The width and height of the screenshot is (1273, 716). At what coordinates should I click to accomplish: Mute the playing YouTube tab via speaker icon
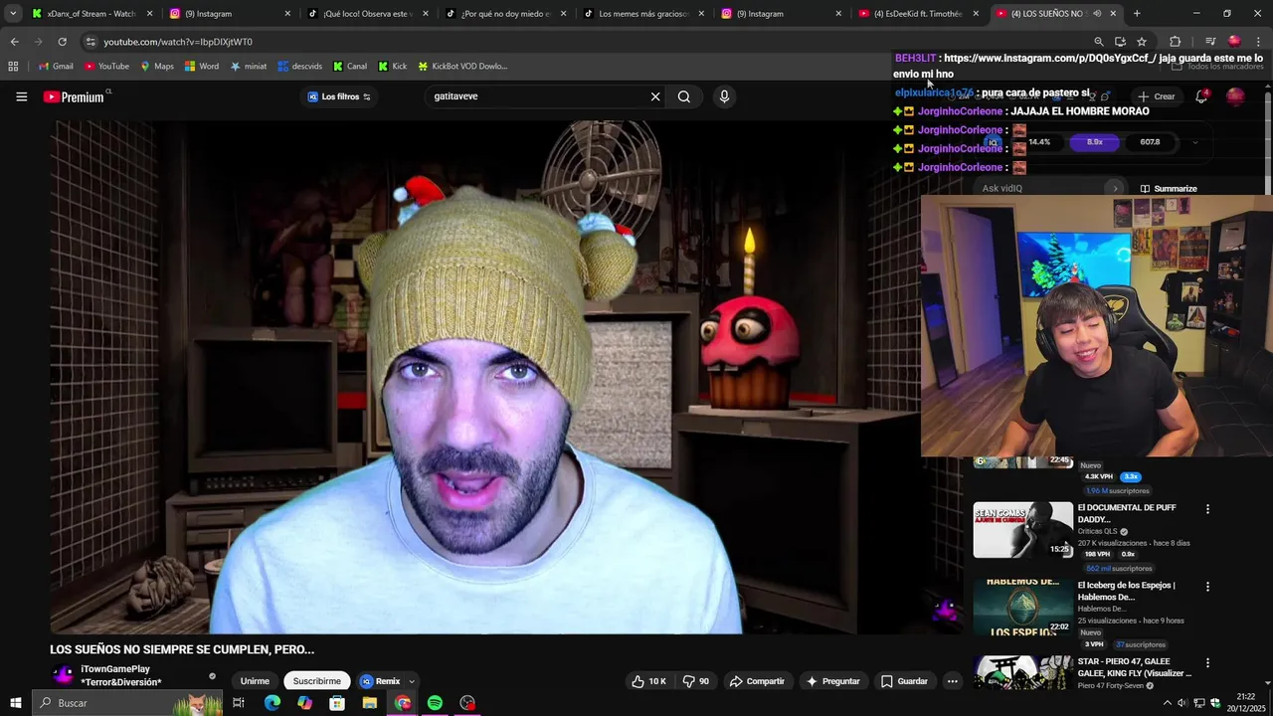1097,14
